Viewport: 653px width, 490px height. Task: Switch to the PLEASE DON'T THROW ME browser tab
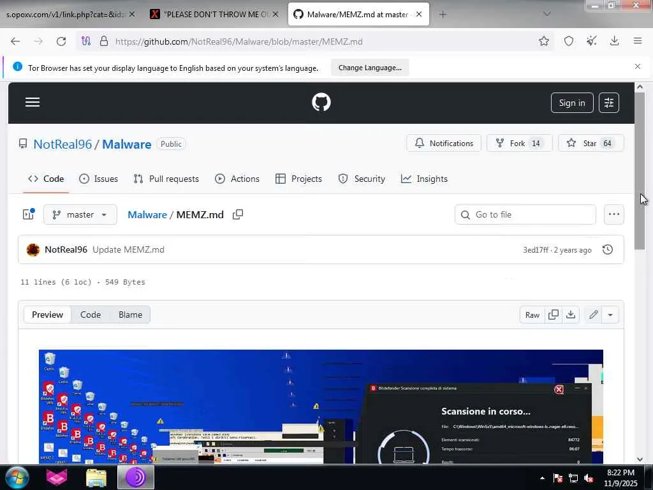[214, 15]
